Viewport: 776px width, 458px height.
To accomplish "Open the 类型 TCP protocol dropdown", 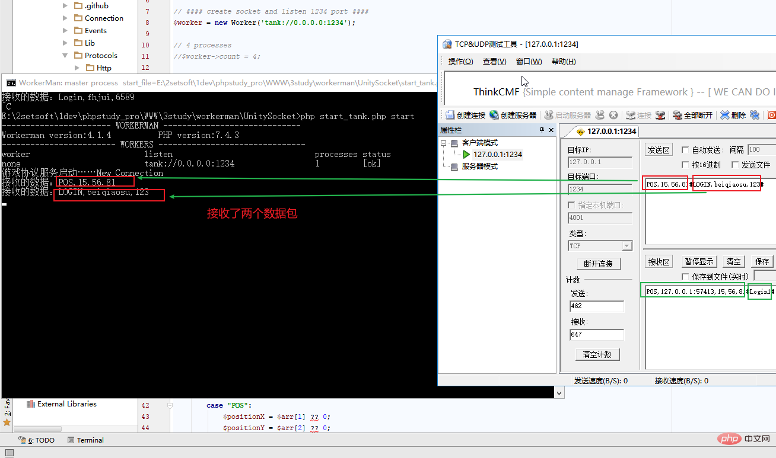I will [x=626, y=246].
